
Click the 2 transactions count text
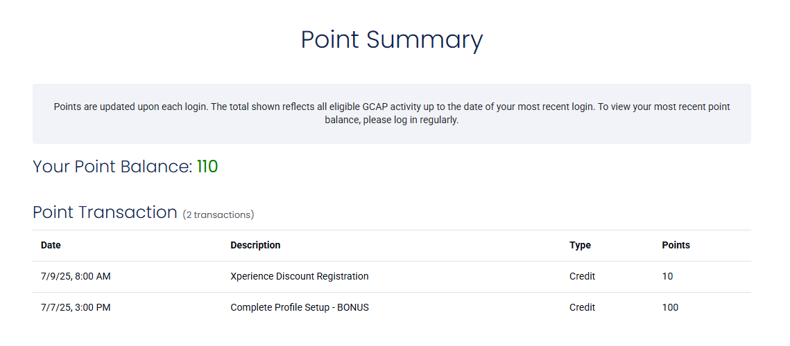218,215
